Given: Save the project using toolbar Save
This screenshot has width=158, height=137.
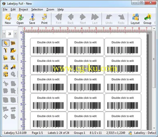Looking at the screenshot, I should click(32, 19).
